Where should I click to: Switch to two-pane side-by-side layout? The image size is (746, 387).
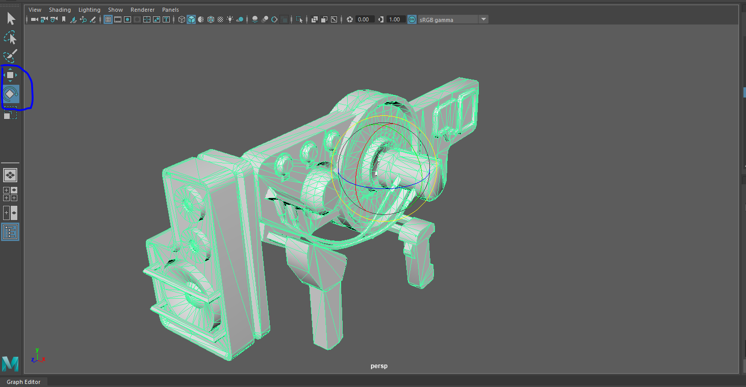(x=10, y=213)
